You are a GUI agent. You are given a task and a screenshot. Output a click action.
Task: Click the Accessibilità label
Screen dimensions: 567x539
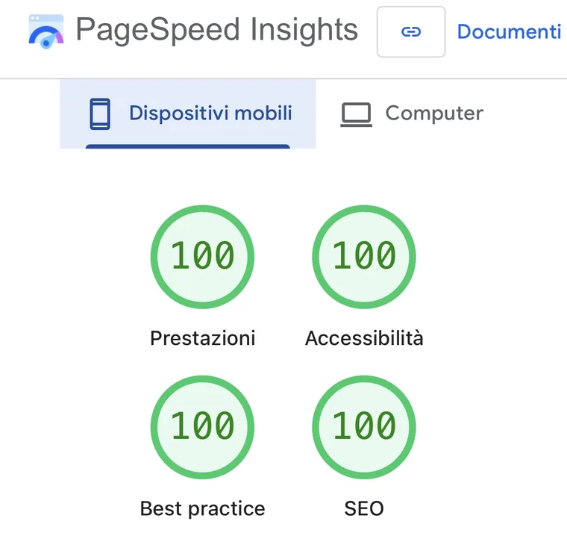pos(364,338)
